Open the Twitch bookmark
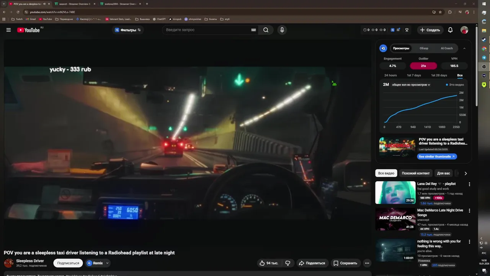The image size is (490, 276). point(17,19)
